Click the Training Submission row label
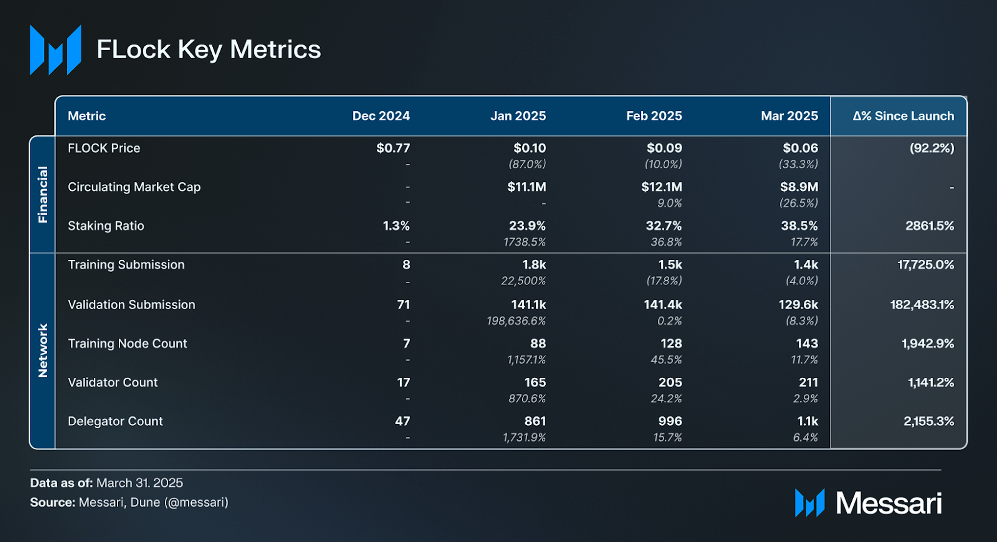997x542 pixels. tap(126, 265)
